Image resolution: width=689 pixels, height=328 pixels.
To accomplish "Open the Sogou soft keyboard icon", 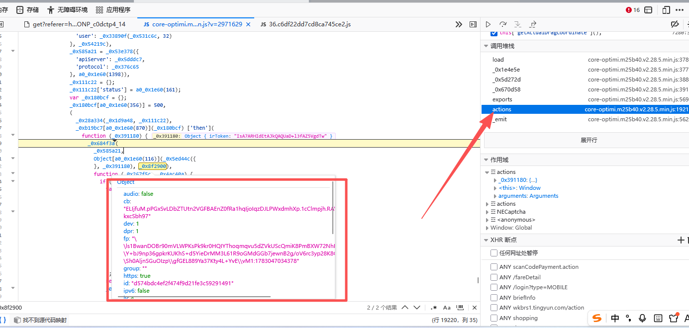I will [x=658, y=318].
